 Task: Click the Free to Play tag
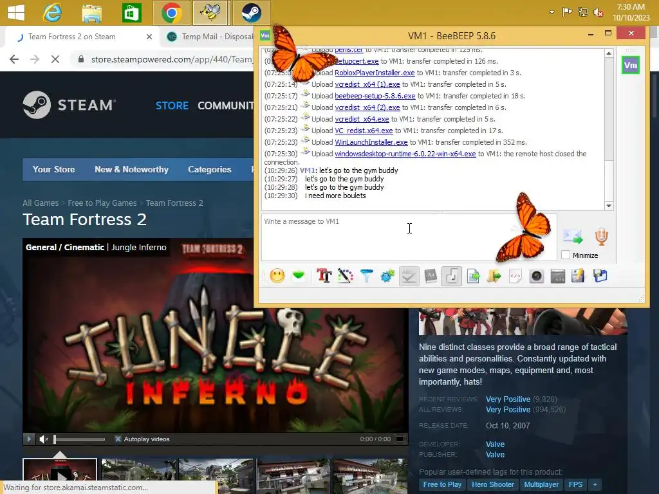pos(442,484)
